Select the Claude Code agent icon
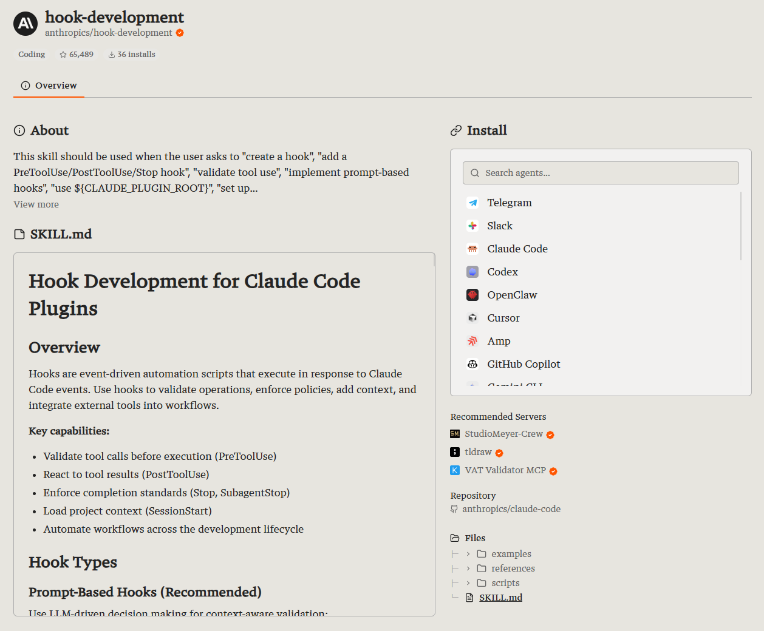This screenshot has width=764, height=631. [x=472, y=249]
